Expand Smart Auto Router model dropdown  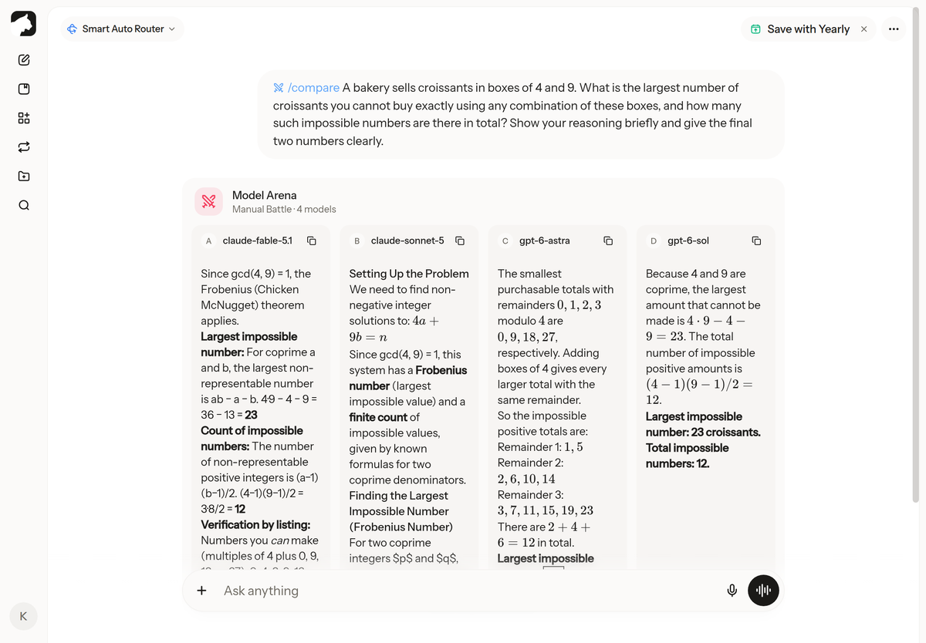click(x=122, y=29)
